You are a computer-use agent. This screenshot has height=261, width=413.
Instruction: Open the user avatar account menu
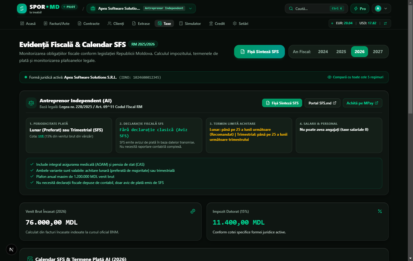(381, 8)
